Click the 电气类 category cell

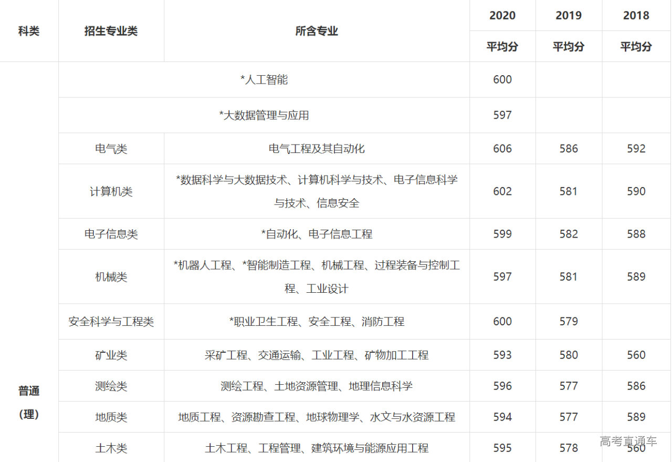coord(111,149)
